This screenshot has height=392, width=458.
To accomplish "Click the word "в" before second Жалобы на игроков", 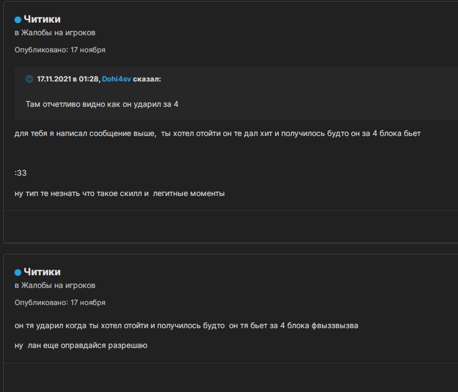I will click(x=17, y=285).
